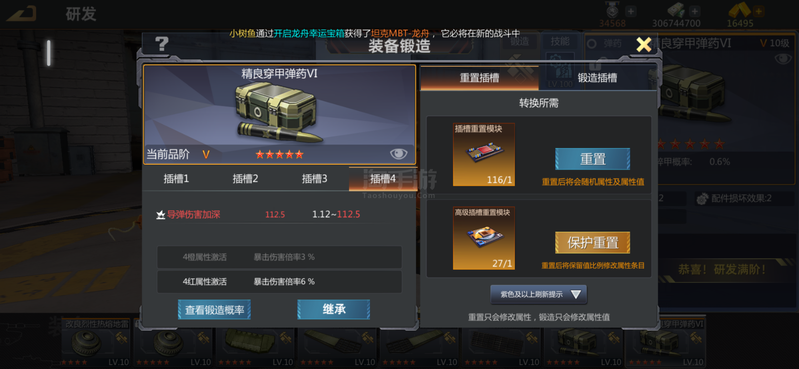Click the back arrow icon beside 研发
This screenshot has width=799, height=369.
(x=21, y=14)
